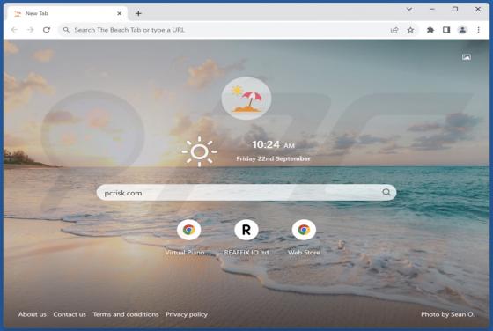The height and width of the screenshot is (331, 493).
Task: Open the Chrome three-dot menu
Action: click(x=478, y=30)
